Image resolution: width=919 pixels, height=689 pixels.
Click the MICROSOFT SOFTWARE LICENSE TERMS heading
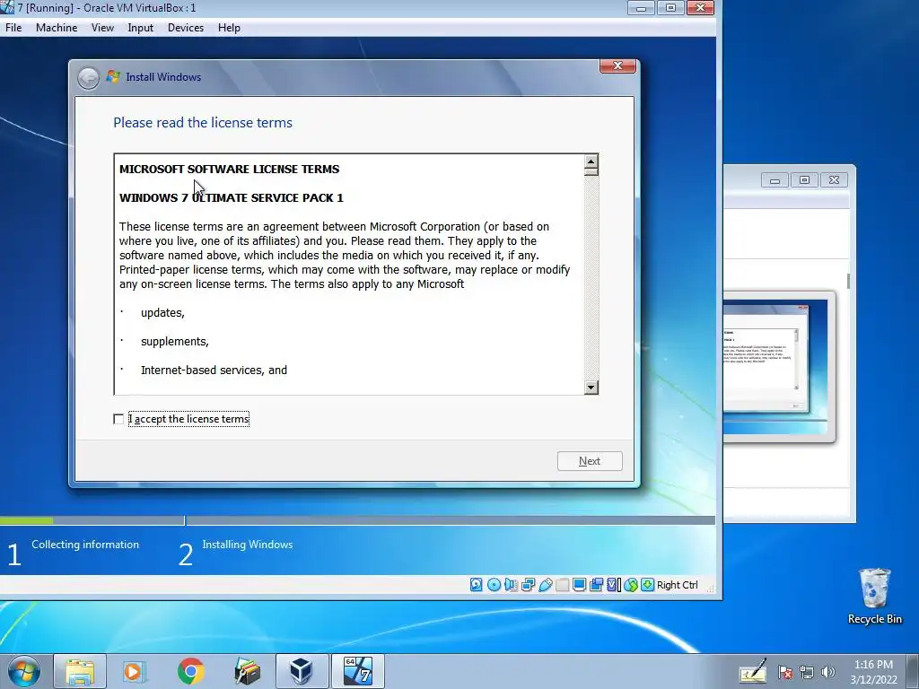coord(229,169)
